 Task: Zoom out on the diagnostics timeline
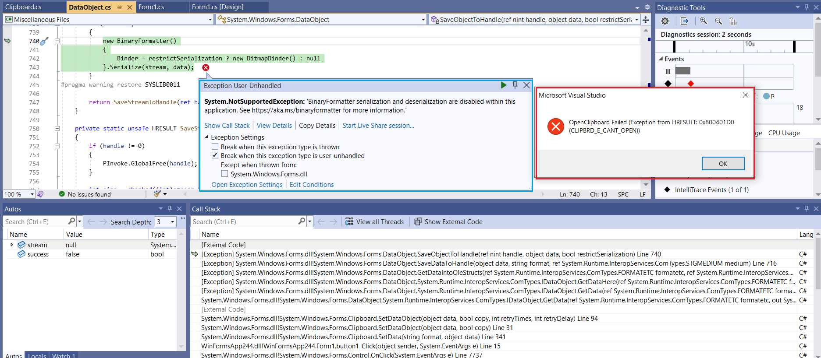pyautogui.click(x=718, y=21)
